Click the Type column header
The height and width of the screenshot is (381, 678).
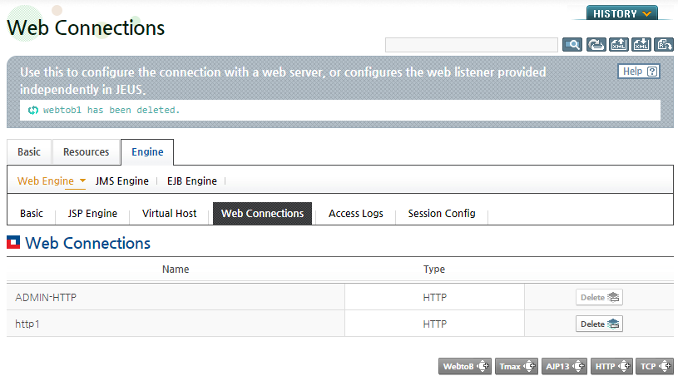tap(434, 269)
